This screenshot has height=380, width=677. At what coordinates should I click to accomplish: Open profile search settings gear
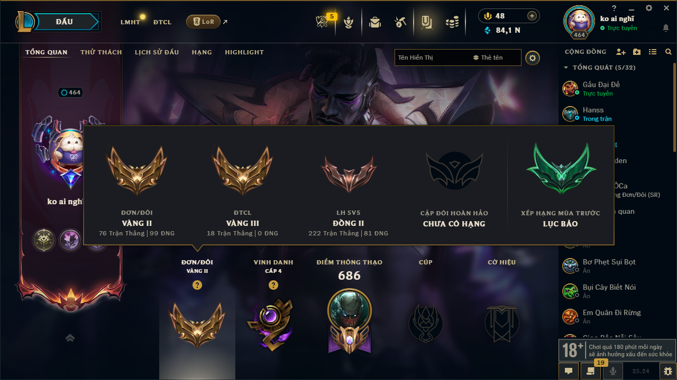pos(533,58)
